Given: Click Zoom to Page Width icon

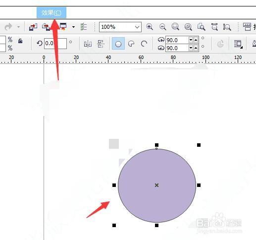Looking at the screenshot, I should 214,27.
